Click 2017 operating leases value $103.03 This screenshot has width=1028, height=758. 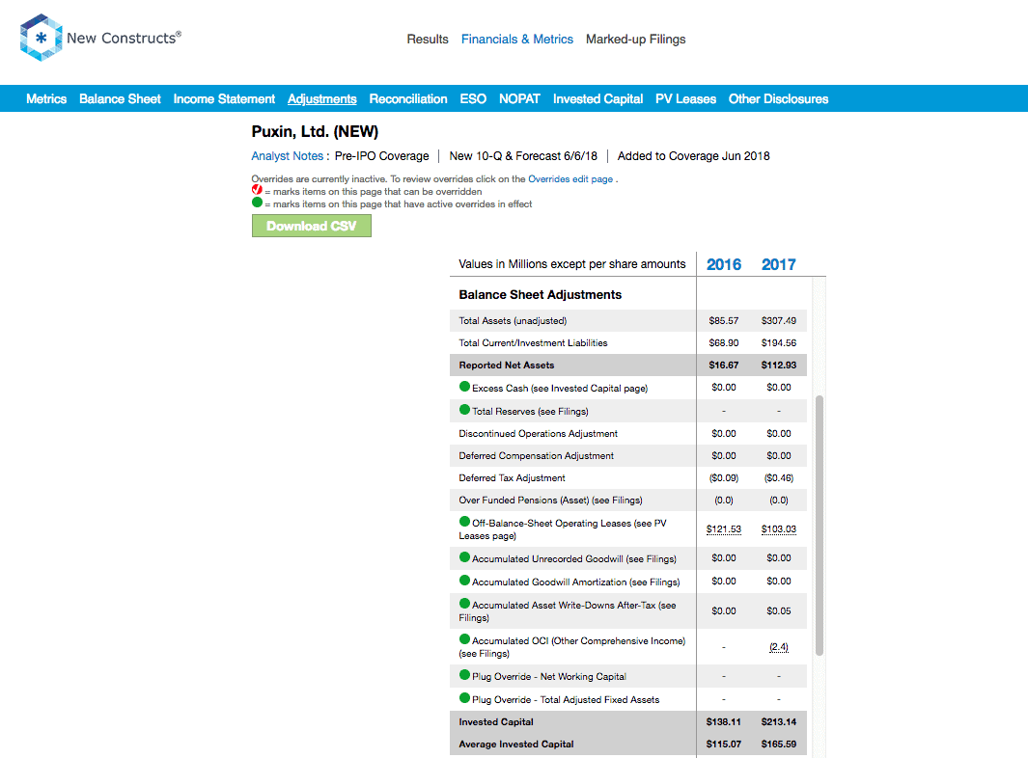(x=779, y=529)
